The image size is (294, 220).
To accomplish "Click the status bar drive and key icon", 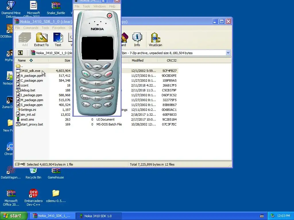I will pos(20,164).
